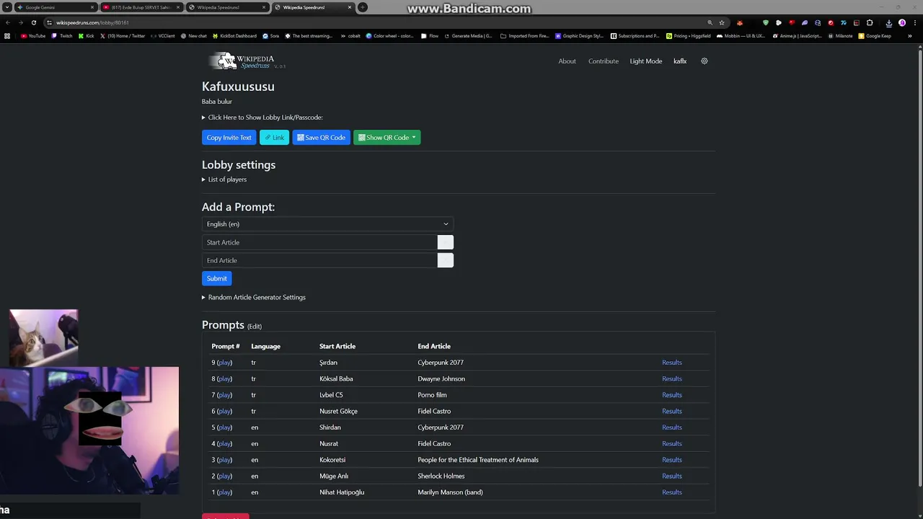
Task: Expand the List of players section
Action: tap(224, 179)
